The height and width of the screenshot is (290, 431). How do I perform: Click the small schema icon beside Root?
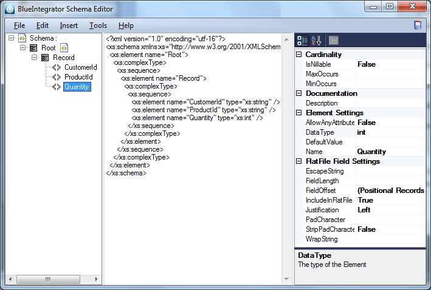(x=64, y=48)
